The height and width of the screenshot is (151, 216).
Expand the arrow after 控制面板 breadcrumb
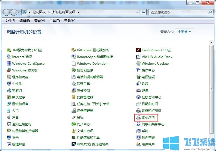49,12
